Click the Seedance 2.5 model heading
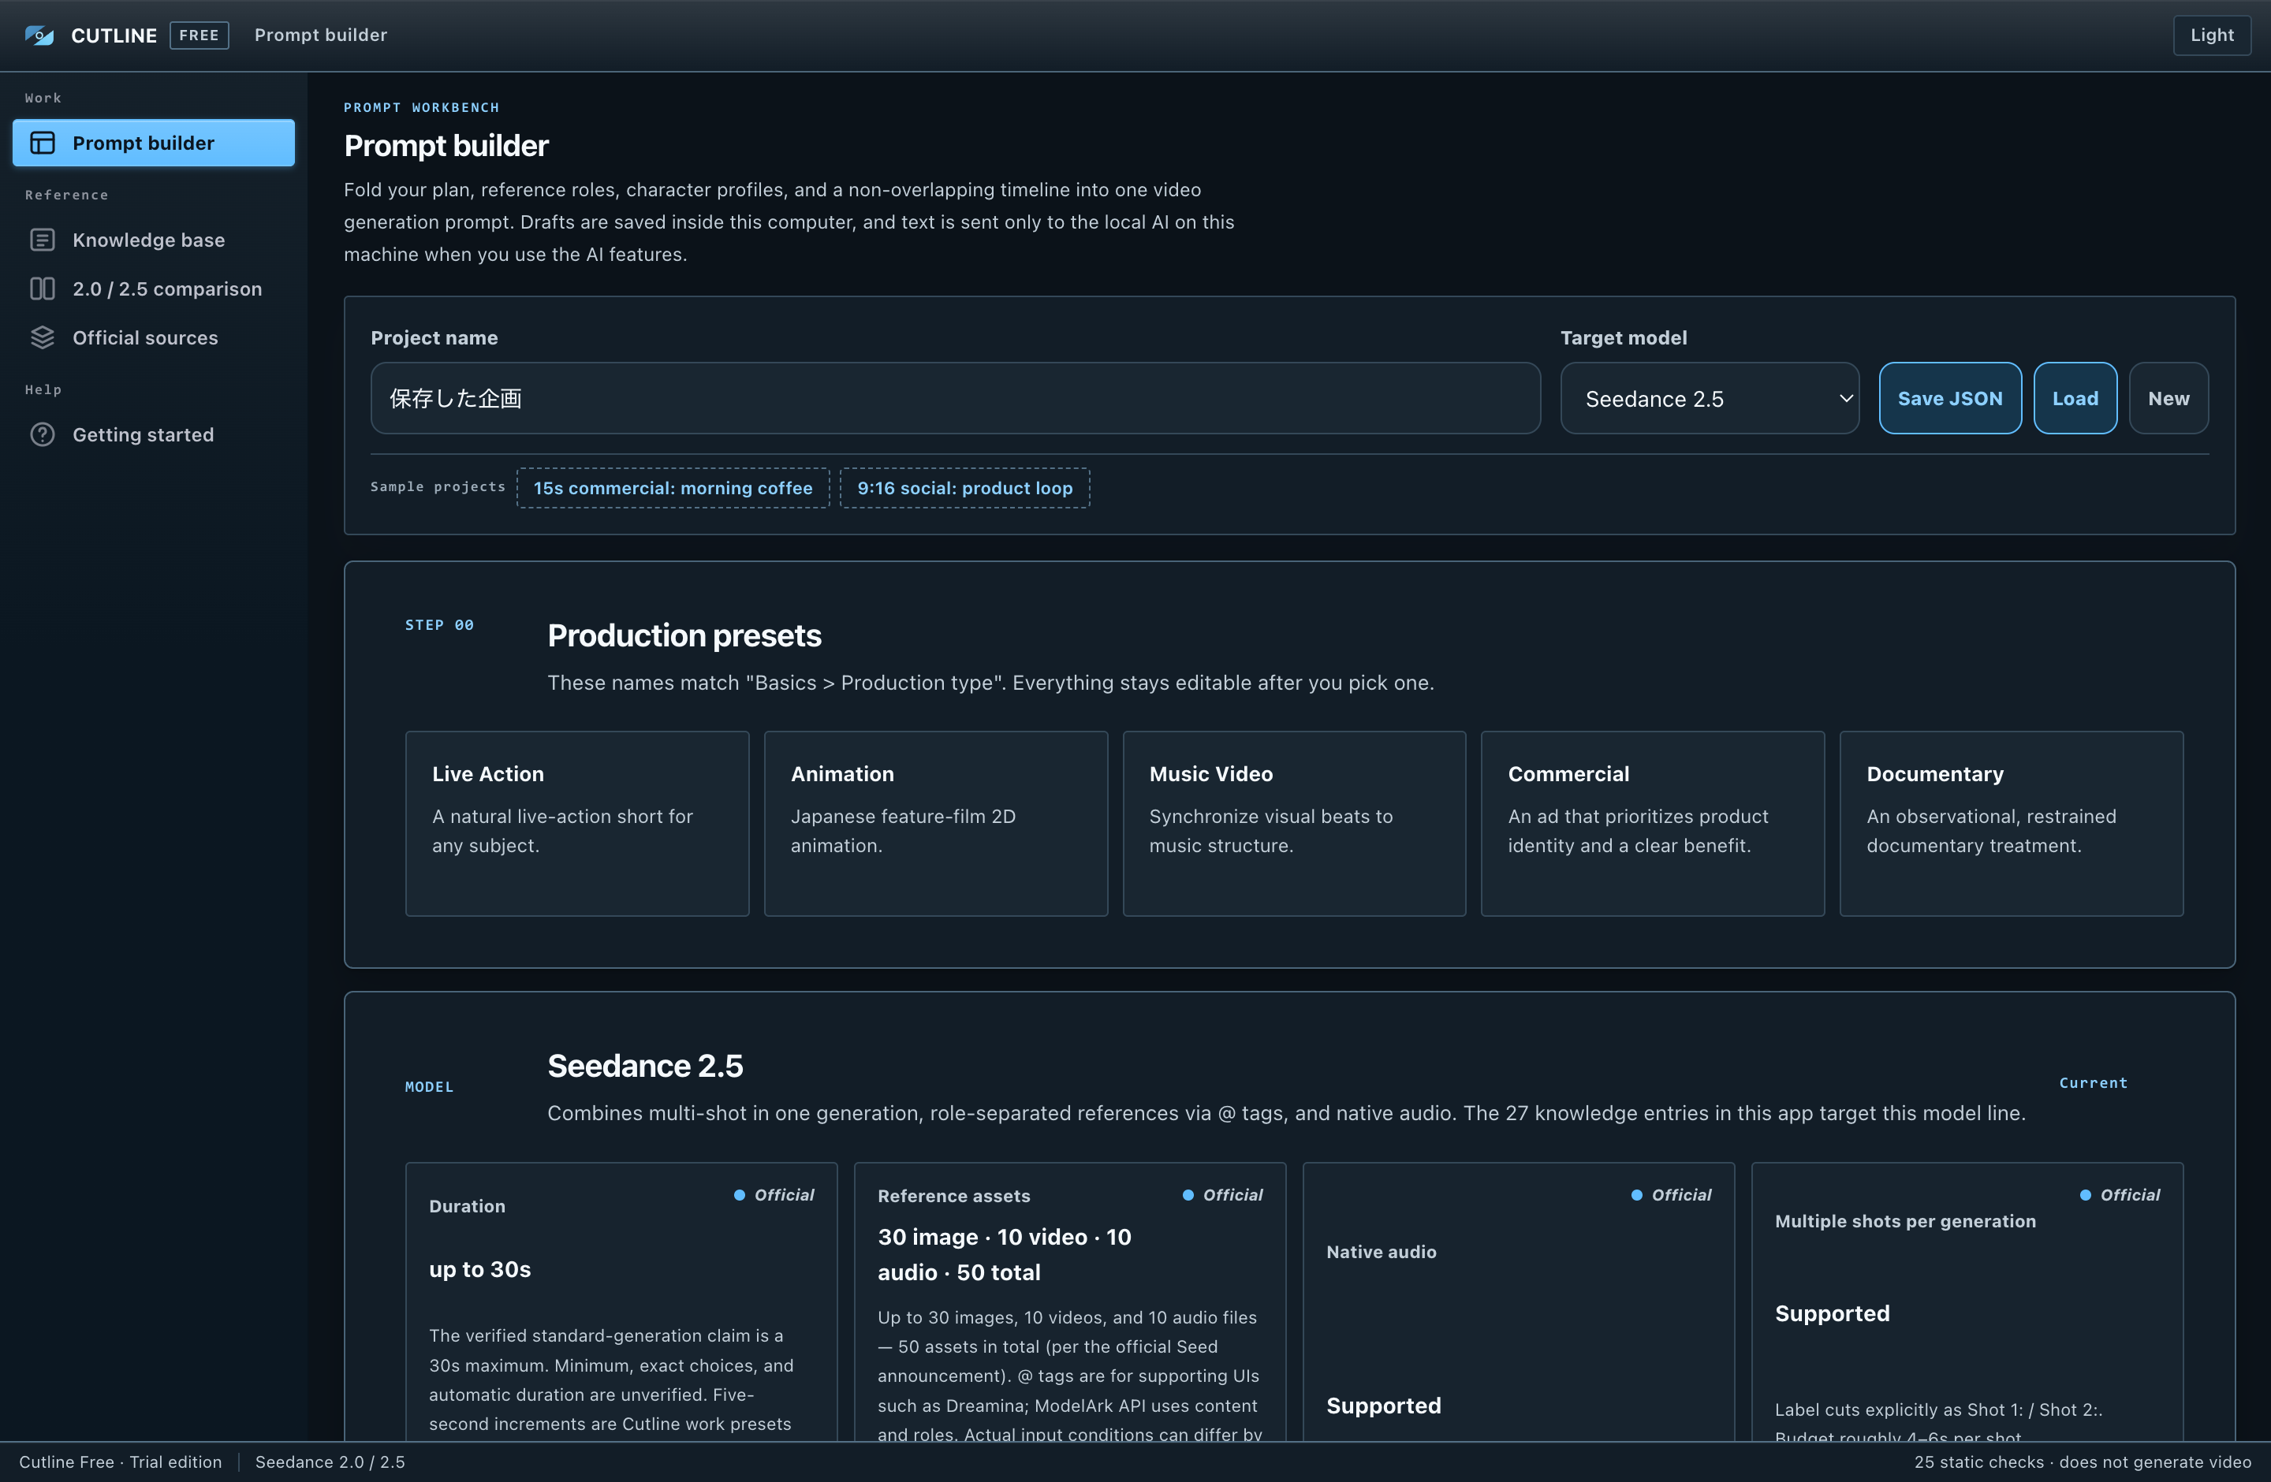 click(x=645, y=1065)
